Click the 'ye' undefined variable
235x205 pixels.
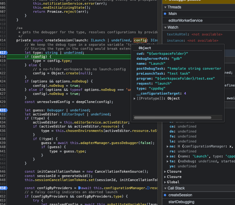(183, 166)
